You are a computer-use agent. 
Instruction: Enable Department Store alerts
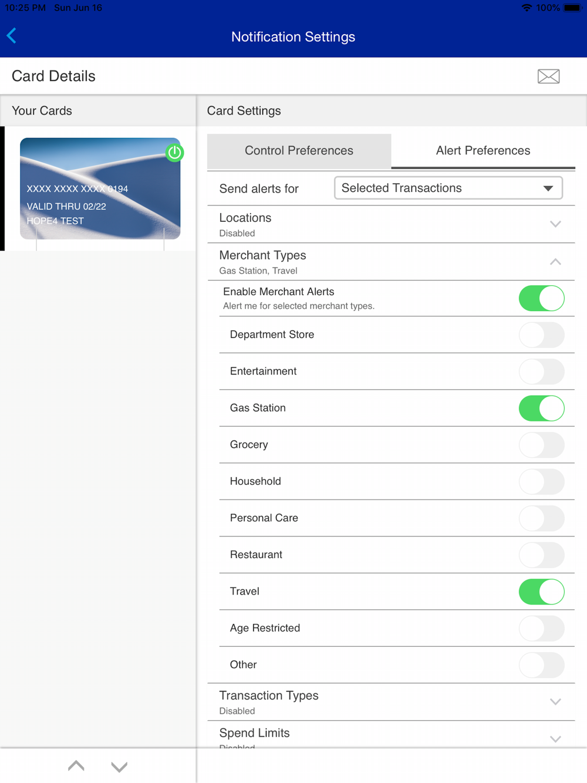[x=541, y=335]
